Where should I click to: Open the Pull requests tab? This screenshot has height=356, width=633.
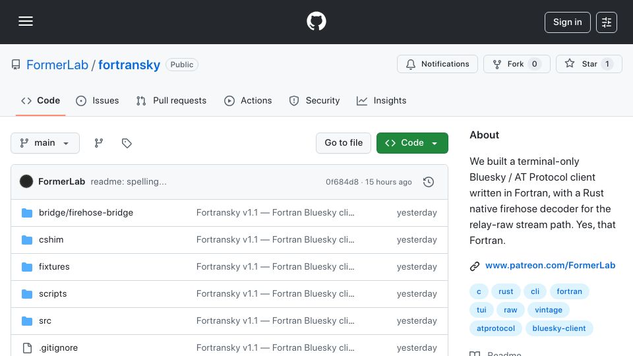171,100
